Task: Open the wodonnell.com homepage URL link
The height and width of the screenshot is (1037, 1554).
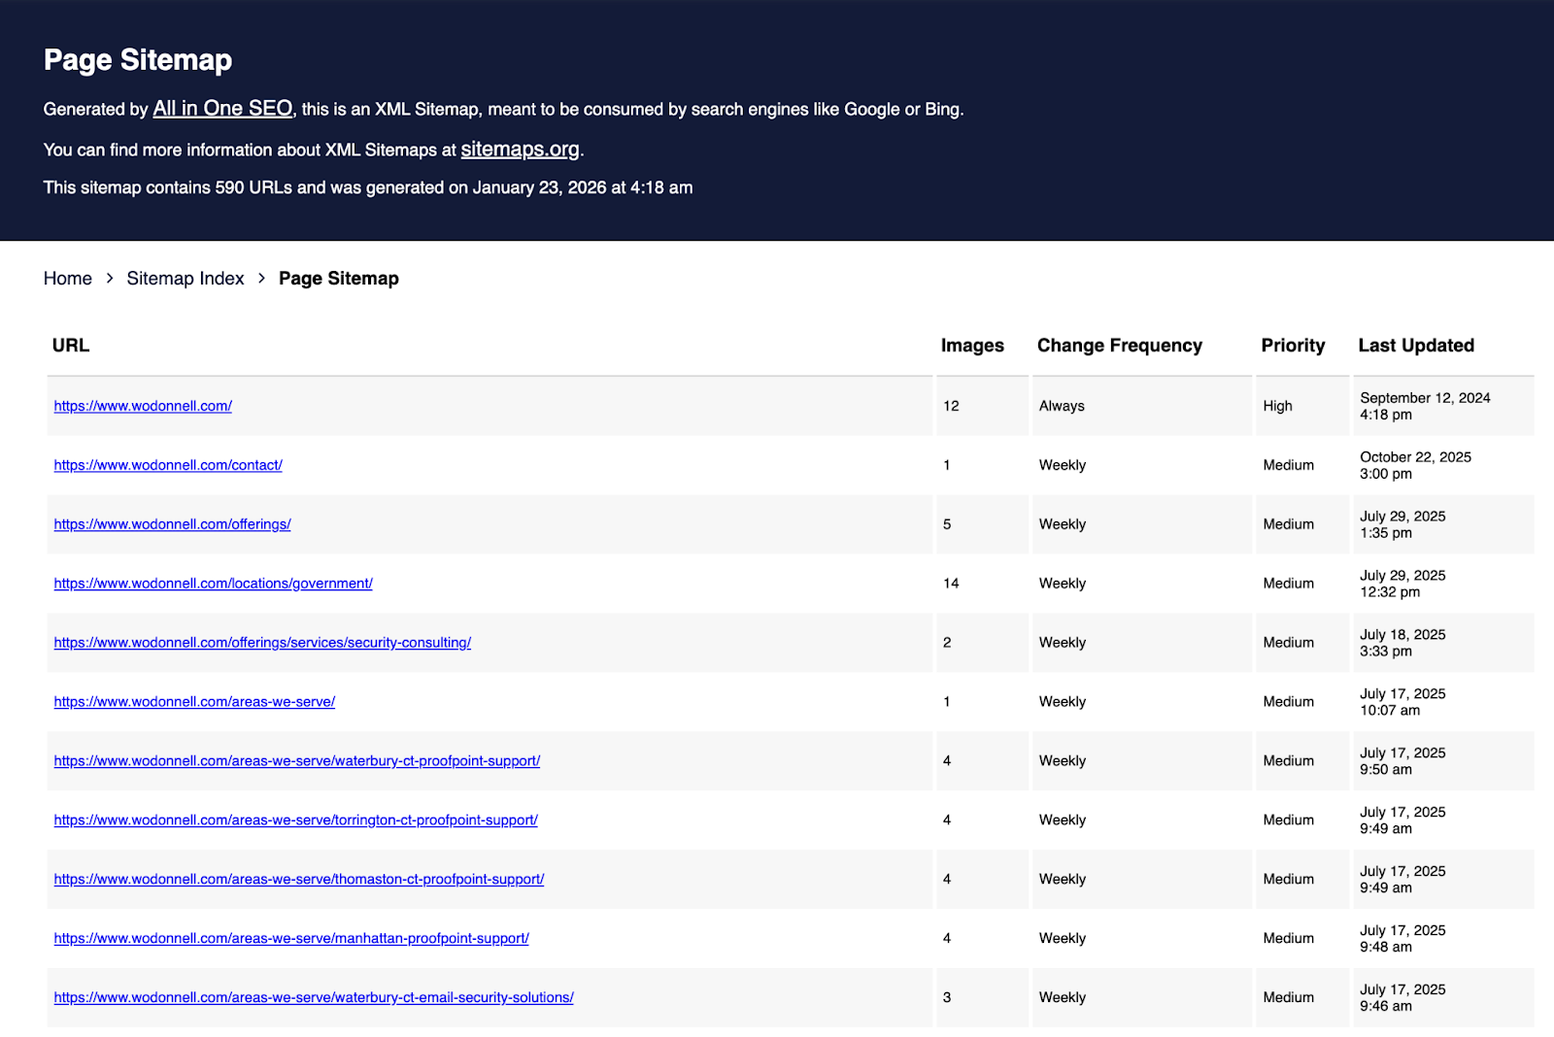Action: (142, 406)
